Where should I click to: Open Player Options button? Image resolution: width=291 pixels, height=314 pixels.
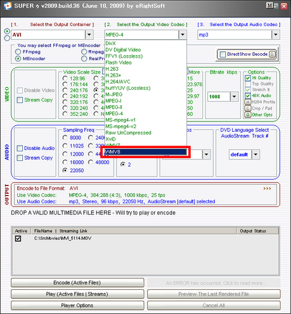coord(77,305)
